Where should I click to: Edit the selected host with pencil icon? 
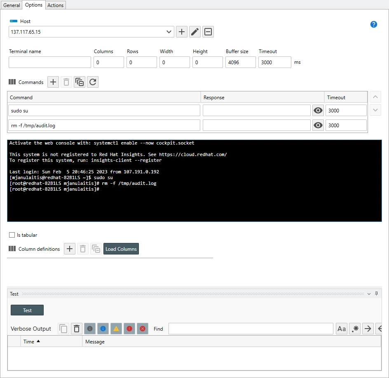point(195,32)
